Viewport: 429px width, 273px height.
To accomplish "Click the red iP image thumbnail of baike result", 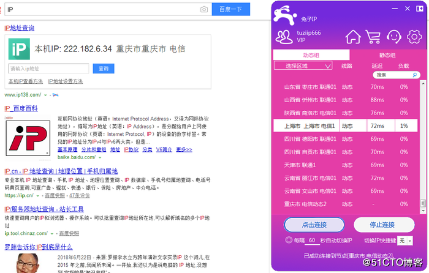I will [28, 138].
